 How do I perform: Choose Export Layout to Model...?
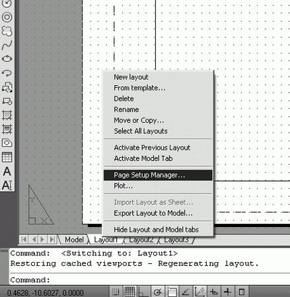(x=158, y=213)
